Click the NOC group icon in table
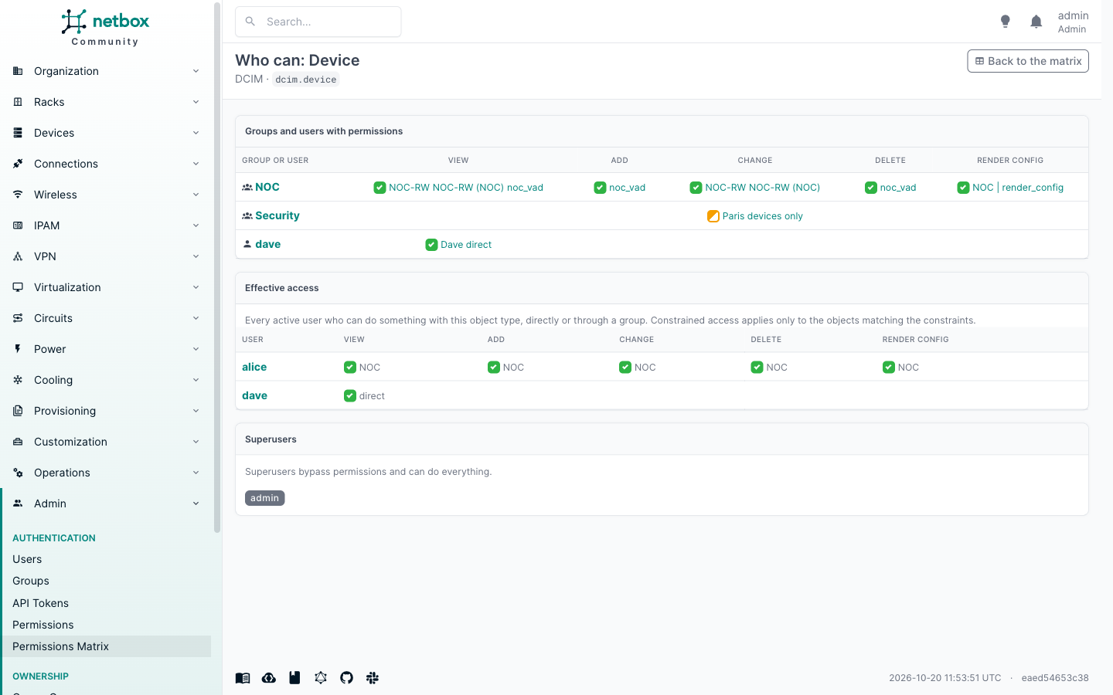Screen dimensions: 1113x695 click(247, 188)
